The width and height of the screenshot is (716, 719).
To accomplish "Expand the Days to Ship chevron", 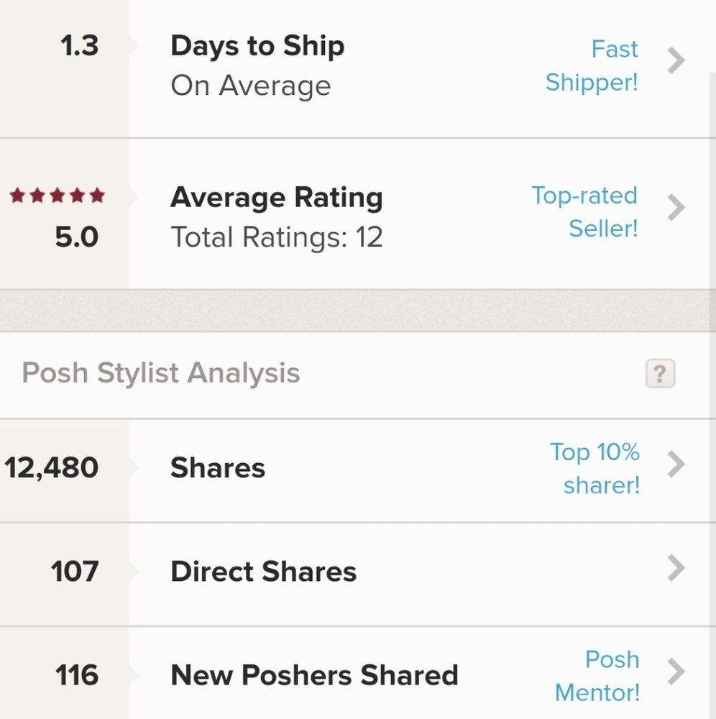I will (676, 62).
